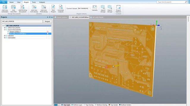This screenshot has height=106, width=190.
Task: Switch to the Home ribbon tab
Action: (11, 2)
